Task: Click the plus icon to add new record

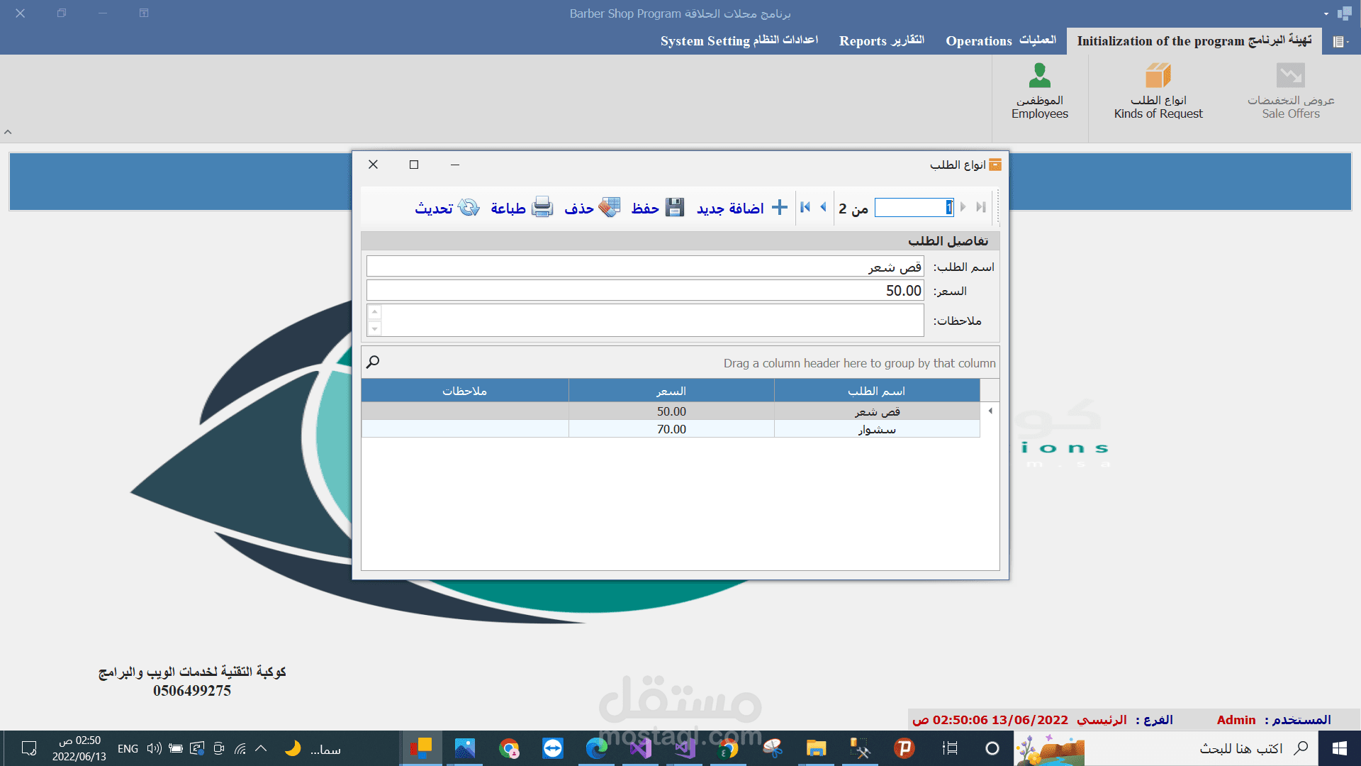Action: 779,207
